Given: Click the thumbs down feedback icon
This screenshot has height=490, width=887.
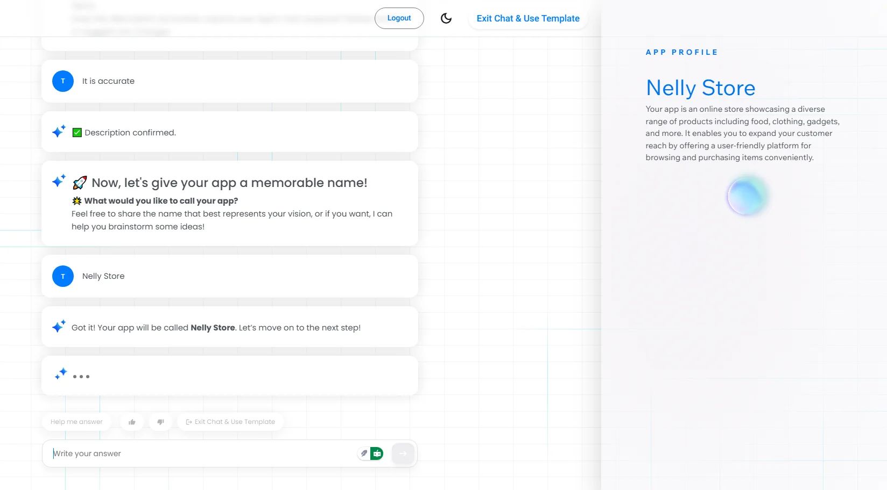Looking at the screenshot, I should point(160,422).
